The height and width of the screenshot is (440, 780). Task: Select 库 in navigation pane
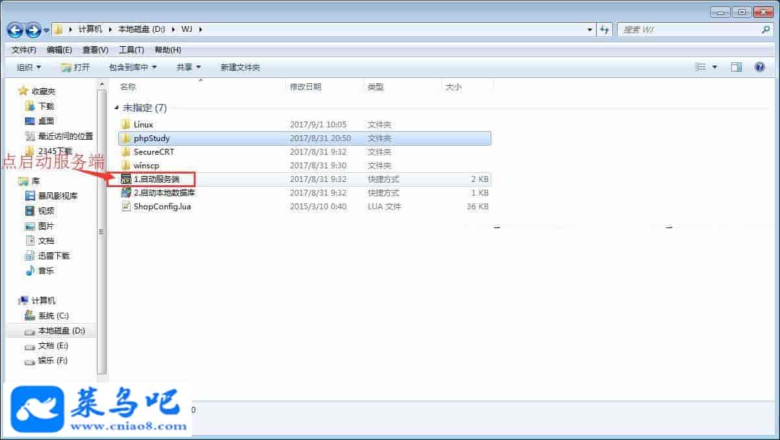tap(29, 181)
